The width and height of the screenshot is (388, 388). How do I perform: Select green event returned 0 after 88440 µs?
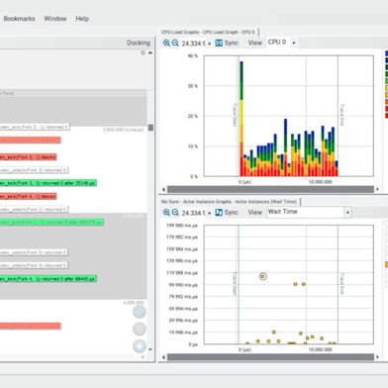click(x=48, y=279)
